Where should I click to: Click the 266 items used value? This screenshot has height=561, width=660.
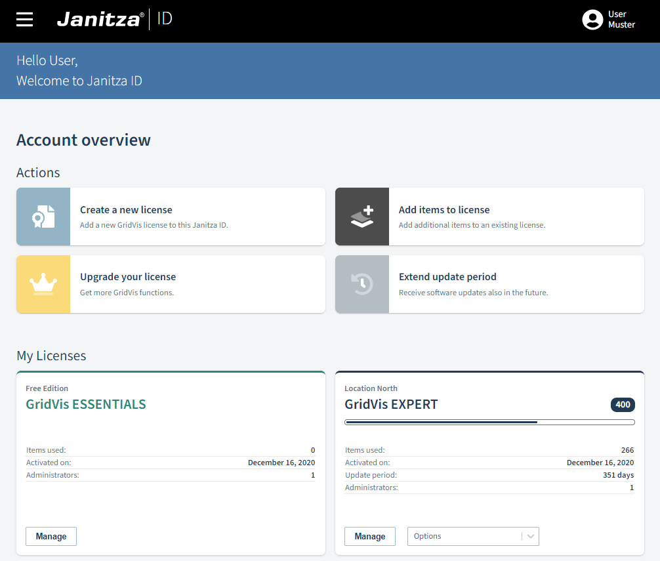click(x=627, y=450)
